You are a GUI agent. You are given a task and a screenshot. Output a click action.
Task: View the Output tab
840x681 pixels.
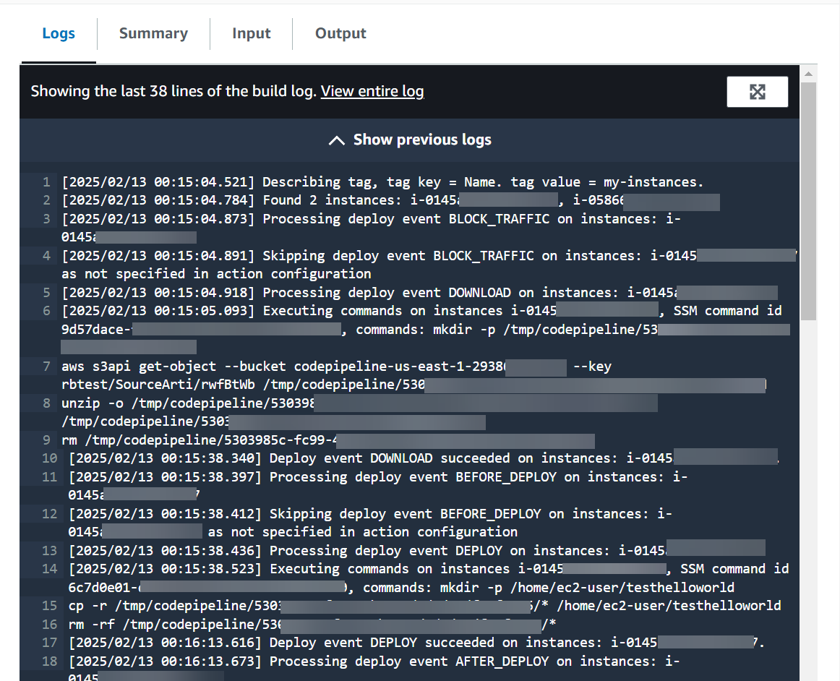[x=340, y=33]
